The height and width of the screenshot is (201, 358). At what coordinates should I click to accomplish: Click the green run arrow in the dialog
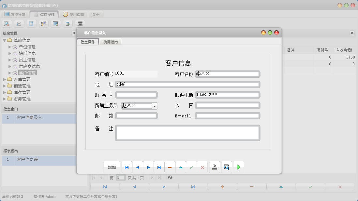coord(238,167)
